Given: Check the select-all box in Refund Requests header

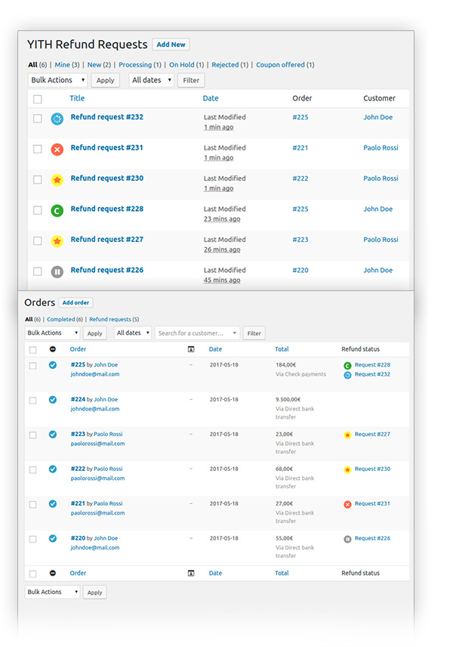Looking at the screenshot, I should [x=38, y=99].
